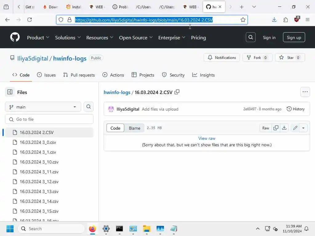Copy file path icon next to 16.03.2024 2.CSV
This screenshot has width=315, height=236.
177,92
